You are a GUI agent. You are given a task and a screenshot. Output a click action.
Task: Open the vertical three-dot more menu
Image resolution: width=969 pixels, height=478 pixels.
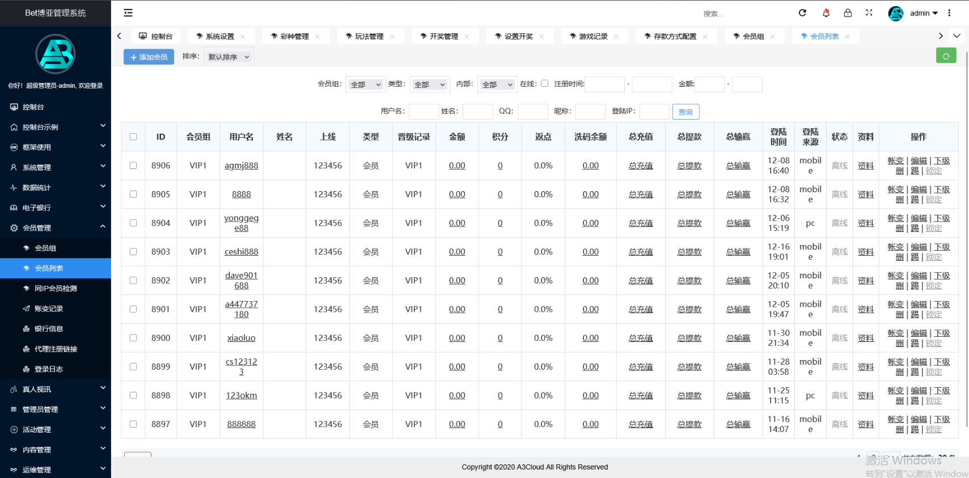click(x=949, y=12)
